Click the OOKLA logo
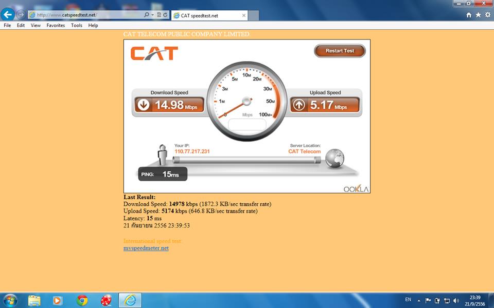Screen dimensions: 494x308 point(356,188)
